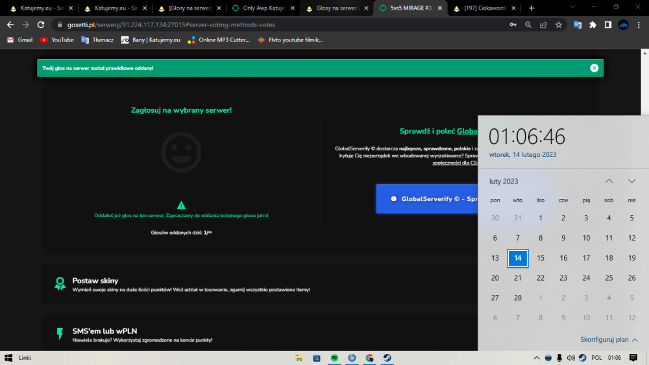Image resolution: width=649 pixels, height=365 pixels.
Task: Open a new browser tab
Action: [x=532, y=8]
